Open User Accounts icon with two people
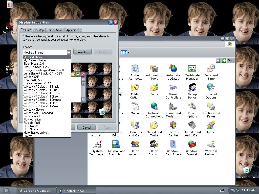The width and height of the screenshot is (259, 194). pos(135,144)
